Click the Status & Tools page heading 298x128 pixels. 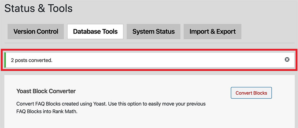point(38,8)
